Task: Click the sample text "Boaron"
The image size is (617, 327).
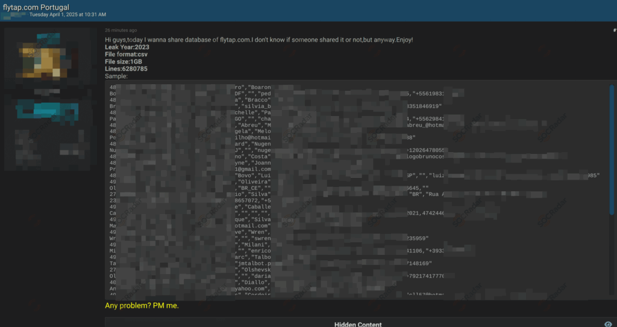Action: [259, 88]
